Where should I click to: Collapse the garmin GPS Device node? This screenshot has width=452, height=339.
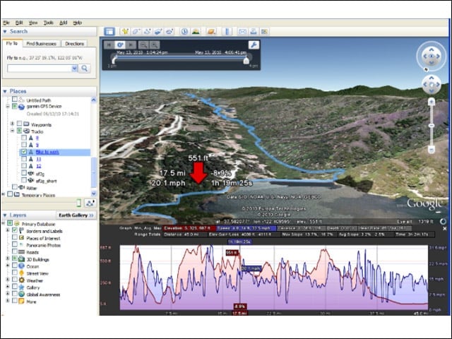(x=8, y=107)
